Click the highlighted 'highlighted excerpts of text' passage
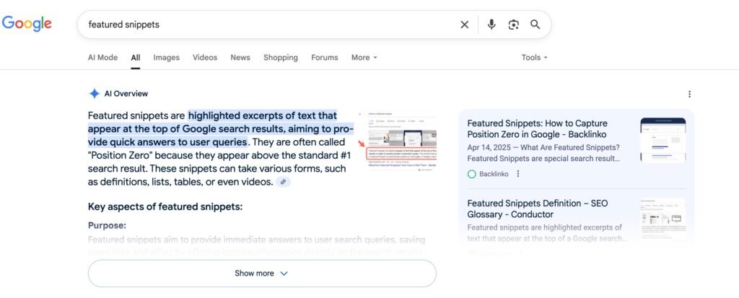 tap(219, 128)
